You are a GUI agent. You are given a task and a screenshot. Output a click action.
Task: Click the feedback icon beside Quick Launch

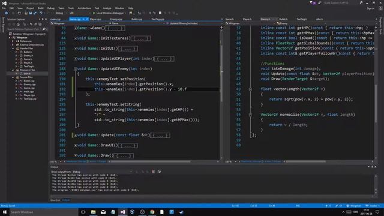coord(320,2)
